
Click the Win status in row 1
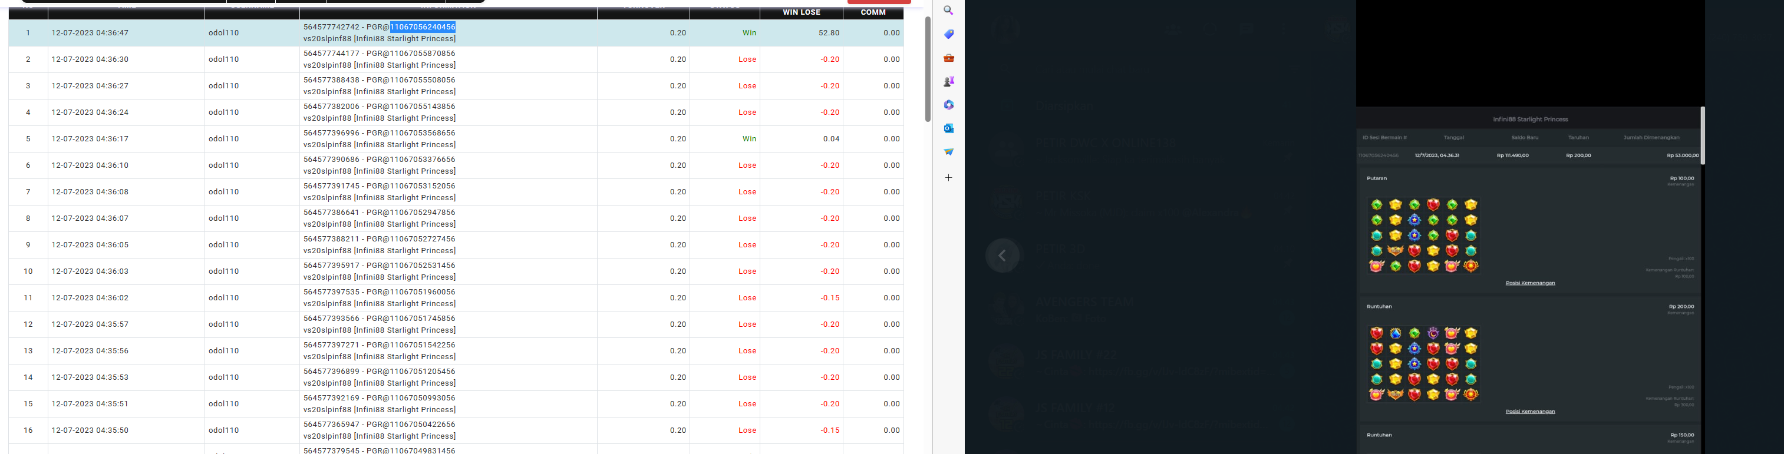pyautogui.click(x=749, y=32)
